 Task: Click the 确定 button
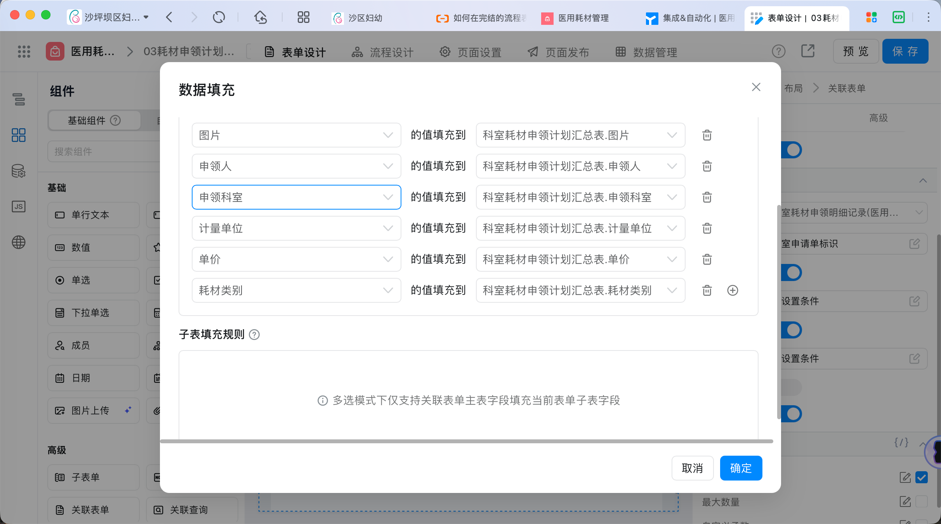(x=741, y=468)
